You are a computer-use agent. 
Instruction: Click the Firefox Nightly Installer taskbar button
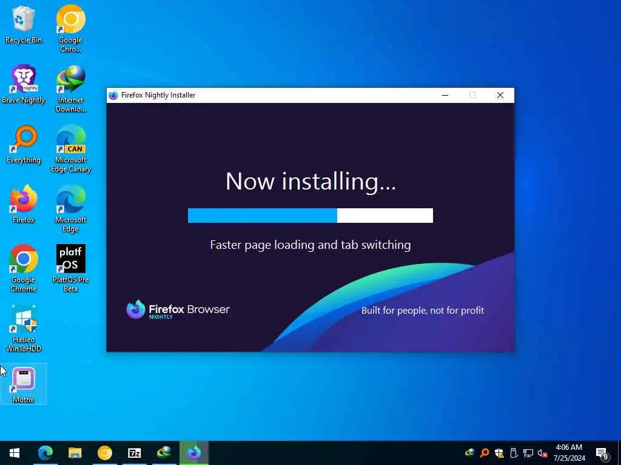pyautogui.click(x=194, y=453)
